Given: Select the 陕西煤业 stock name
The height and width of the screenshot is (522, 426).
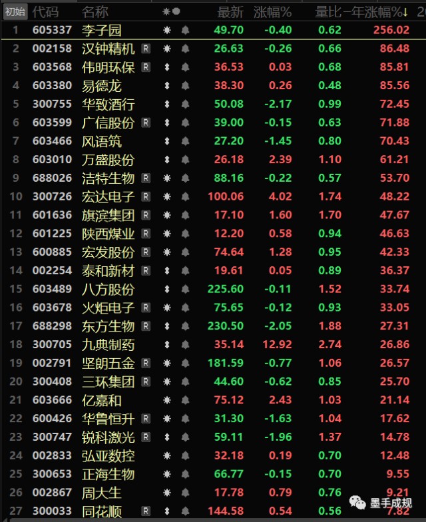Looking at the screenshot, I should pyautogui.click(x=108, y=234).
